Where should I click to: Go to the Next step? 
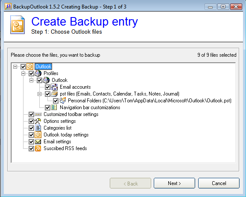pyautogui.click(x=174, y=183)
